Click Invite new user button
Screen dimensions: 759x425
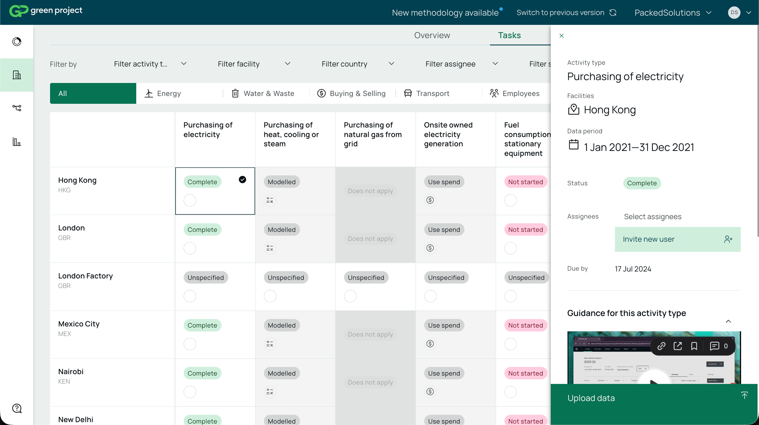677,239
